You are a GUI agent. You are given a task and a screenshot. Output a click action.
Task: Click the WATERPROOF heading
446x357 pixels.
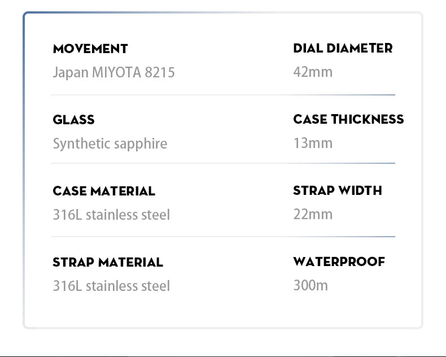tap(339, 262)
